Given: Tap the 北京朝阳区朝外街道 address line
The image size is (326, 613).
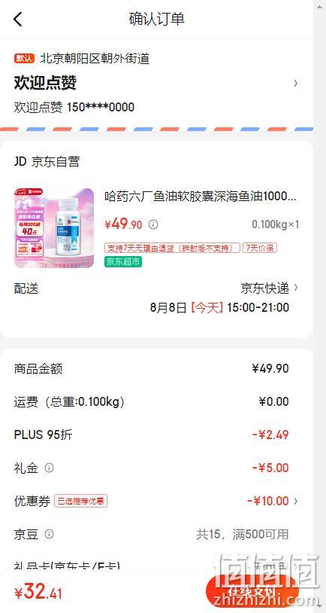Looking at the screenshot, I should (x=95, y=59).
